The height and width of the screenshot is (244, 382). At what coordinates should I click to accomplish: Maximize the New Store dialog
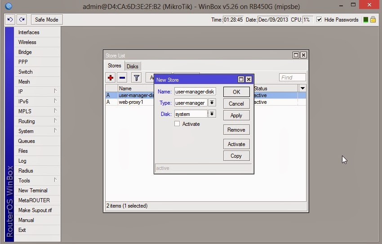click(x=241, y=80)
